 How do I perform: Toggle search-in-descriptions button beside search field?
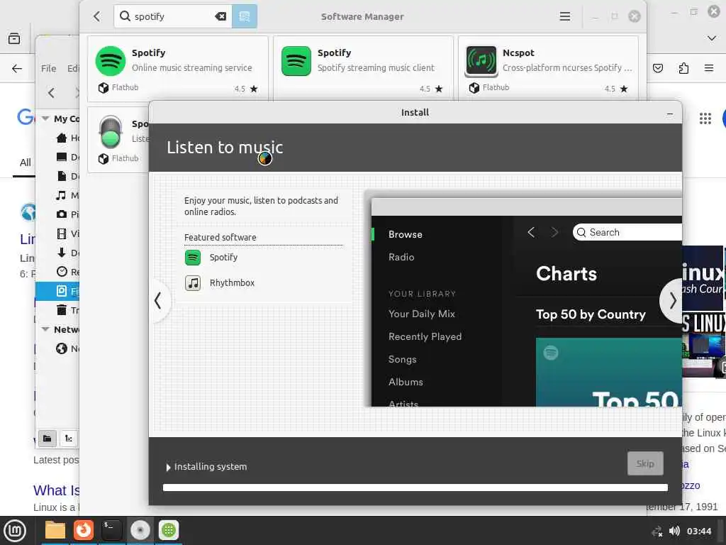pos(245,17)
